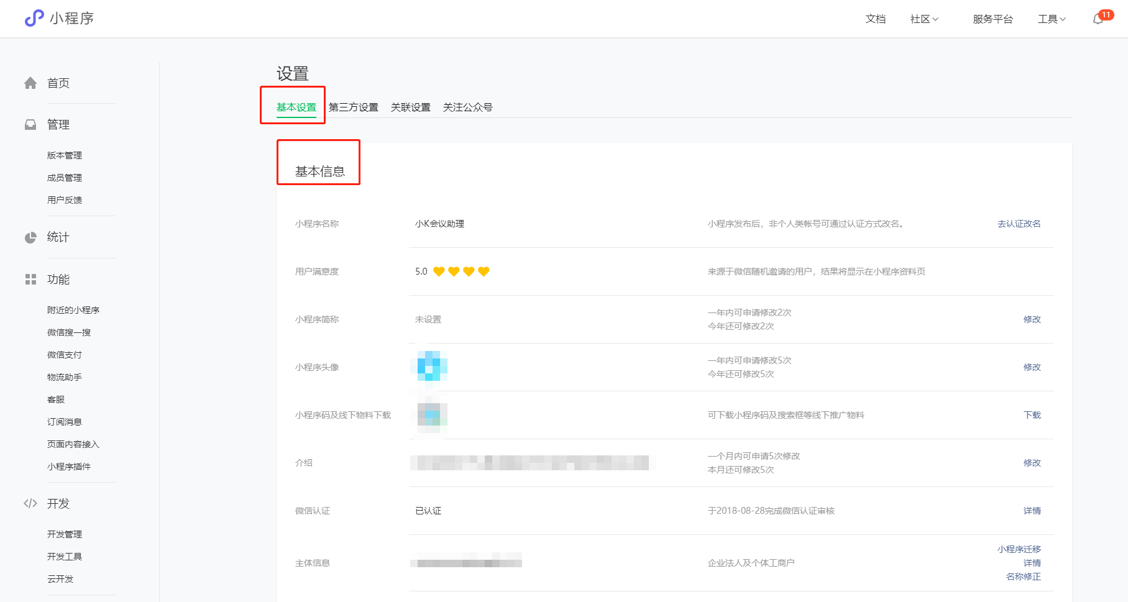Select the 基本设置 tab

tap(296, 107)
